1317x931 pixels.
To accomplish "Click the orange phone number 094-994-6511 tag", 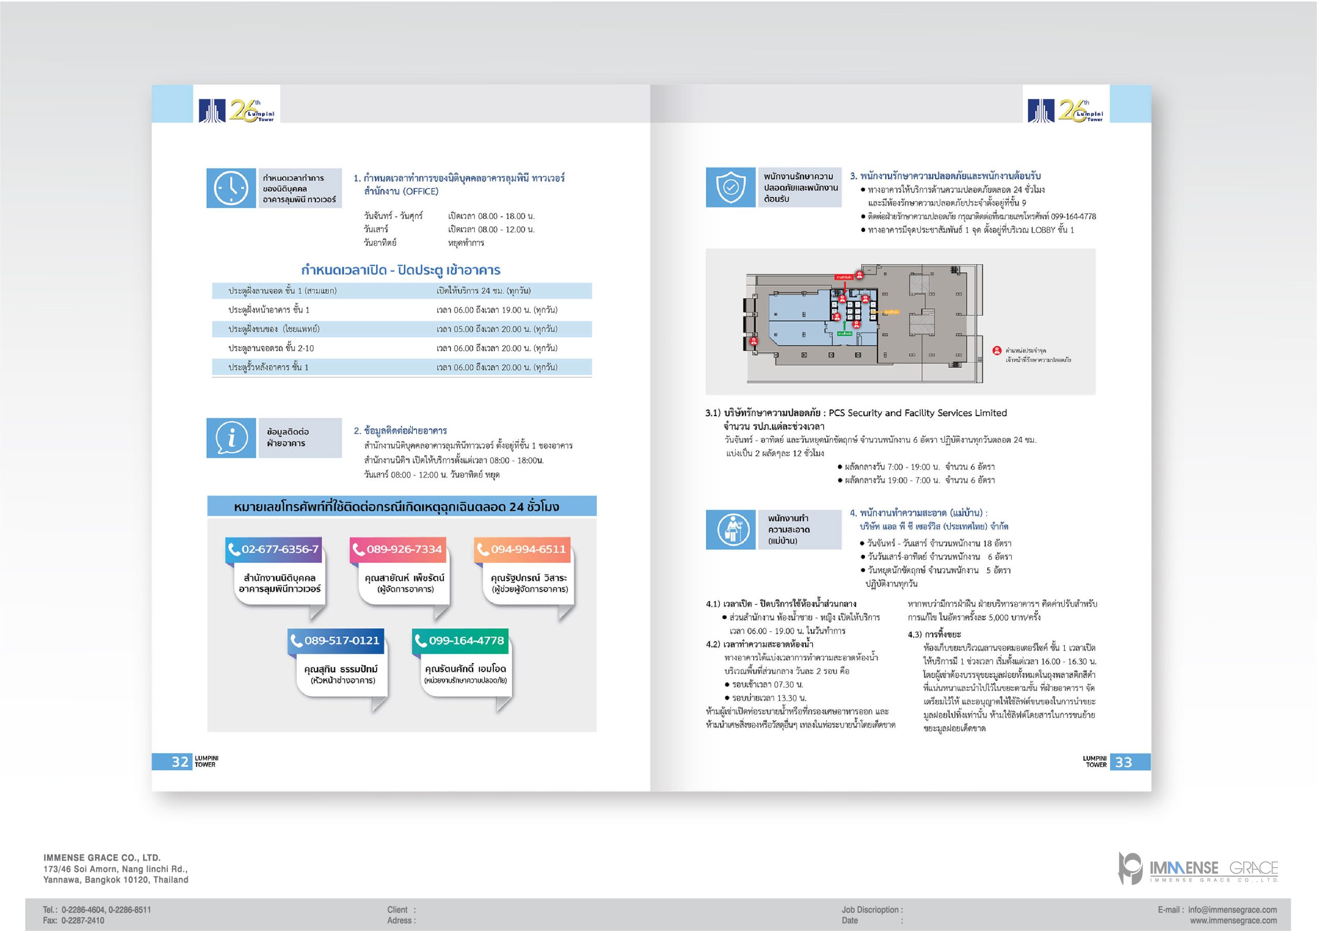I will pos(522,549).
